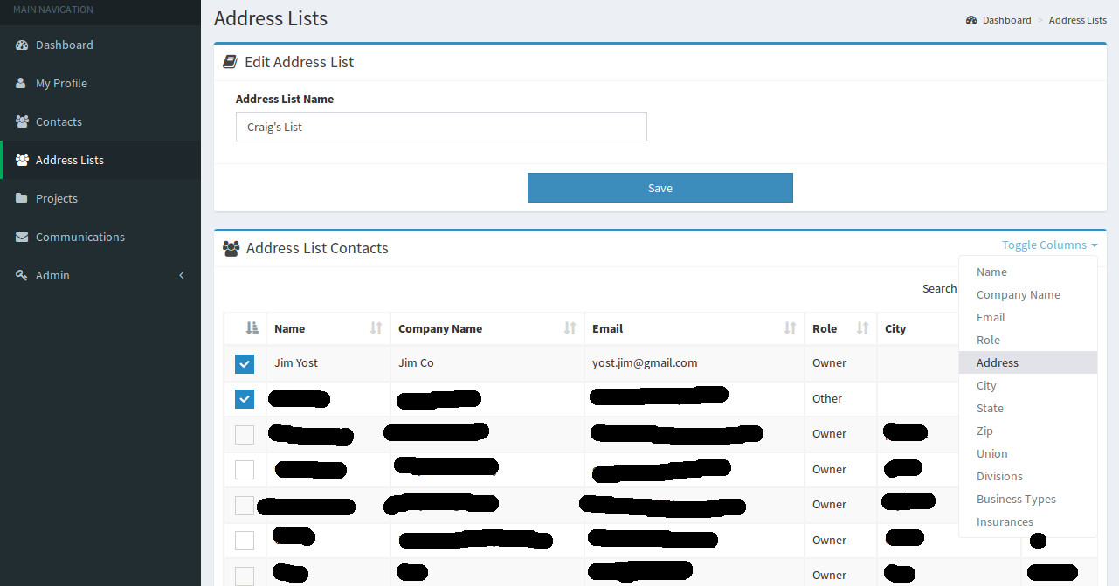Toggle the Address column option
This screenshot has width=1119, height=586.
tap(998, 363)
